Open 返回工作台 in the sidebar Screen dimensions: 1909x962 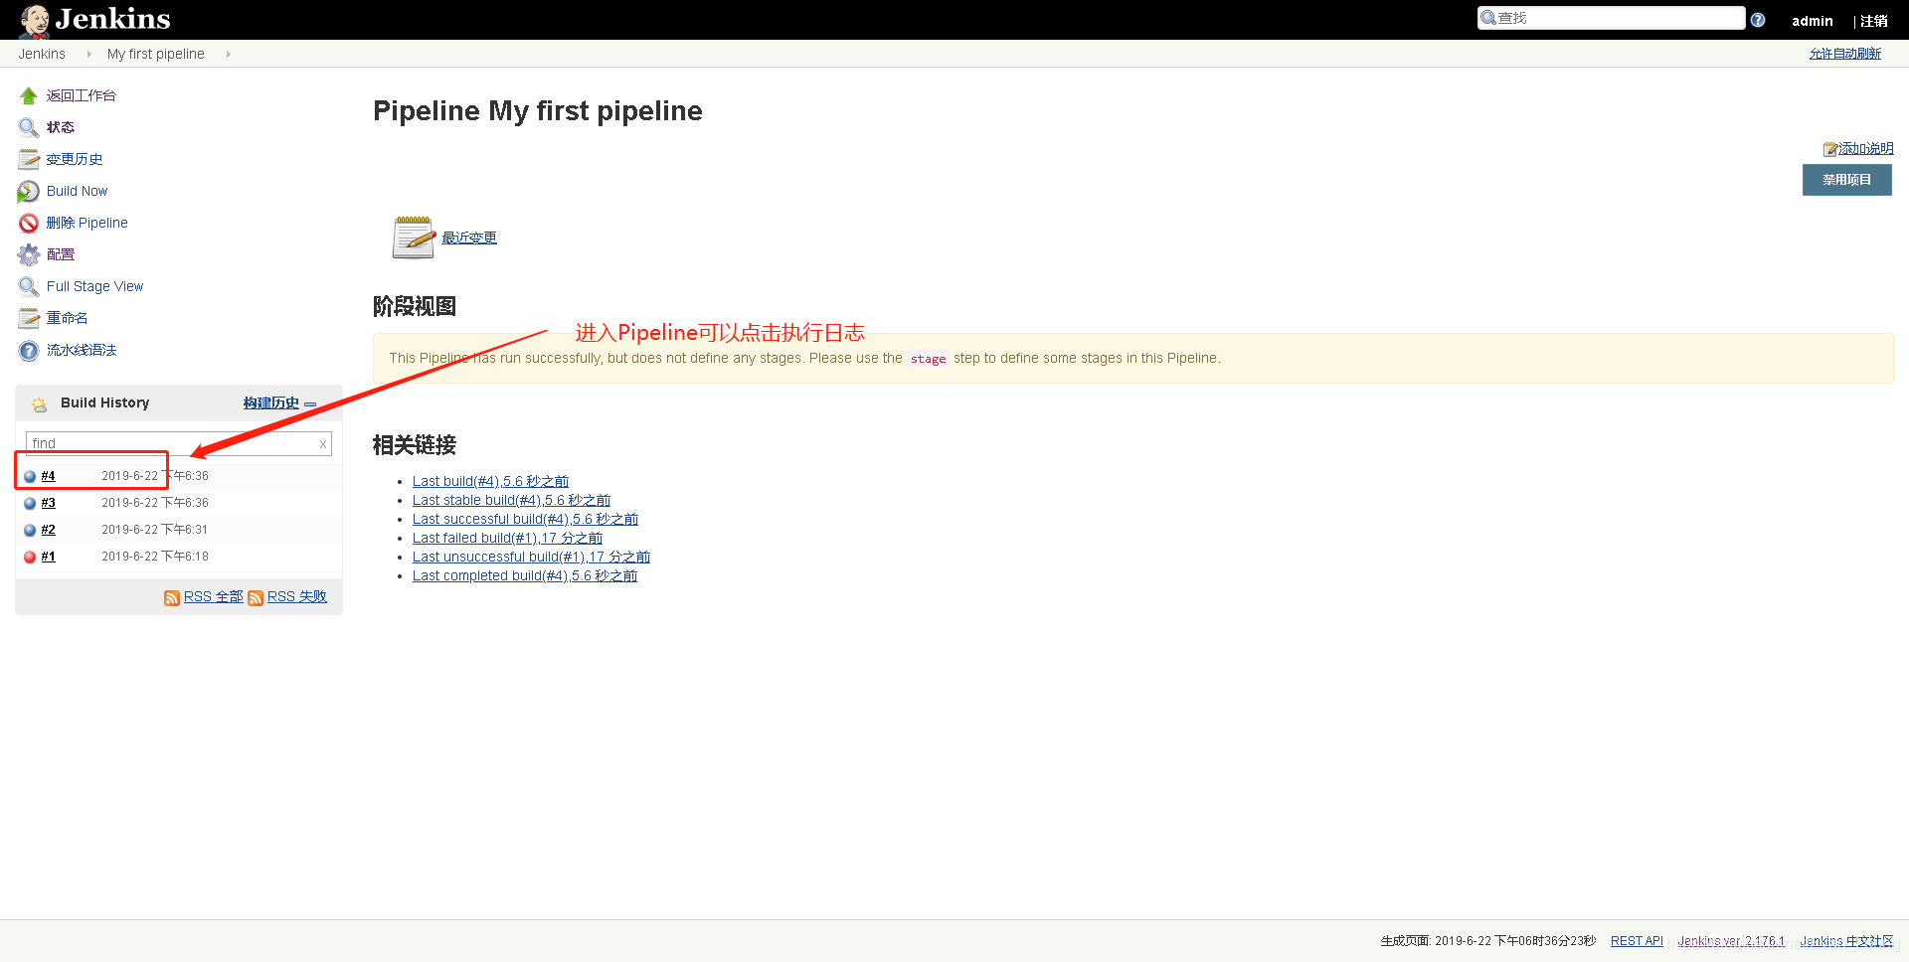(x=82, y=95)
